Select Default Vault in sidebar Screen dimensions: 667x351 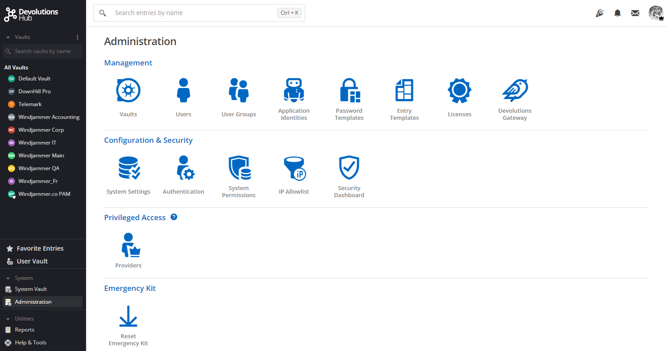(42, 79)
